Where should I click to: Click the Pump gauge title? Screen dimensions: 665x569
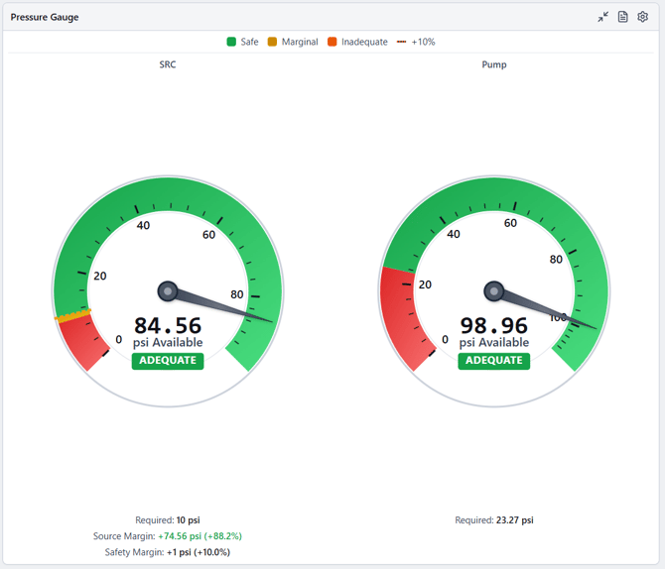(494, 64)
